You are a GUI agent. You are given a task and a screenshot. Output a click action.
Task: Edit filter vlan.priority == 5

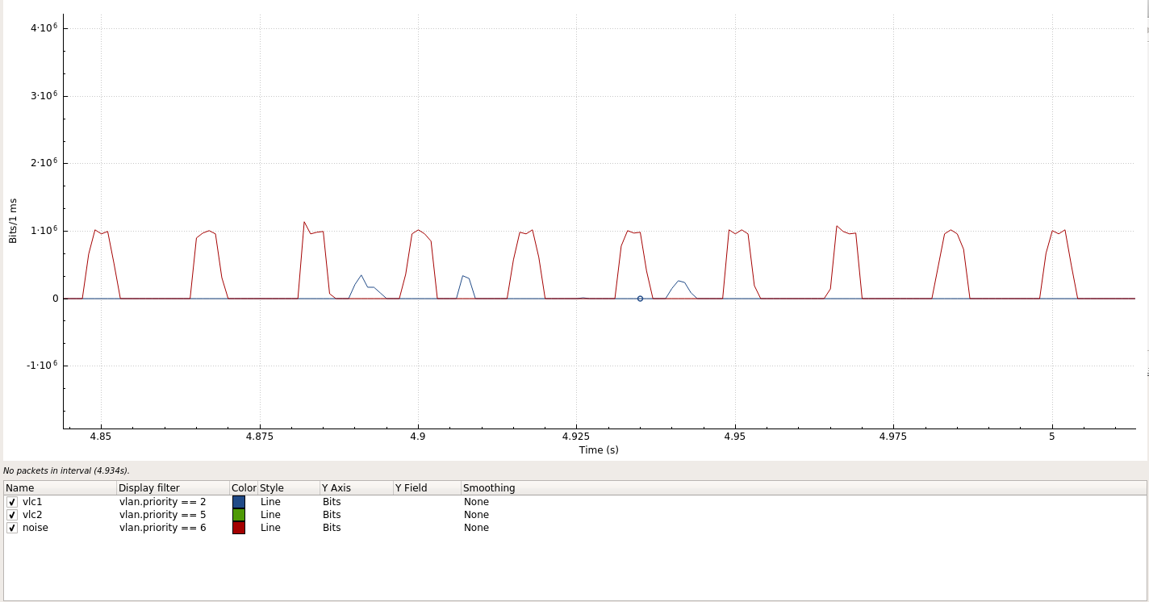(x=163, y=515)
